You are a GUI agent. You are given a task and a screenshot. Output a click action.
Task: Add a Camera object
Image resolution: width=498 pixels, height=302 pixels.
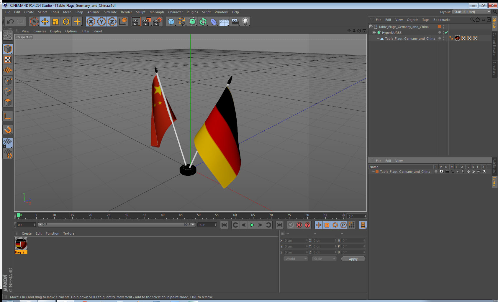point(235,21)
